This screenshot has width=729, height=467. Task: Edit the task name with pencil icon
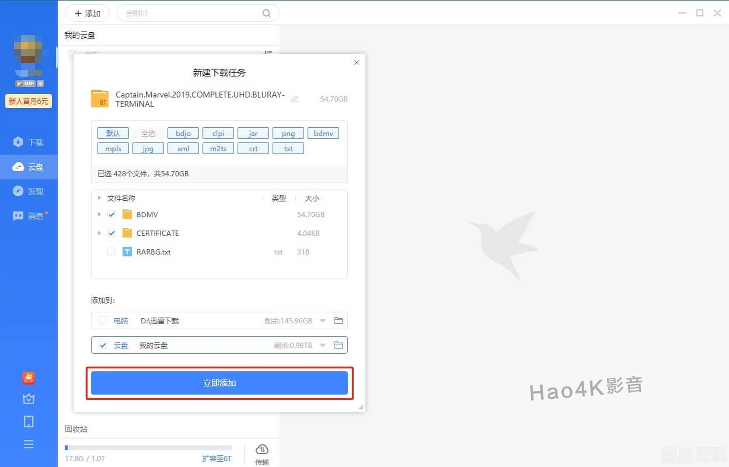click(x=295, y=99)
